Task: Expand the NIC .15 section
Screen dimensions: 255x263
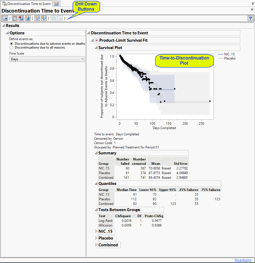Action: [x=96, y=231]
